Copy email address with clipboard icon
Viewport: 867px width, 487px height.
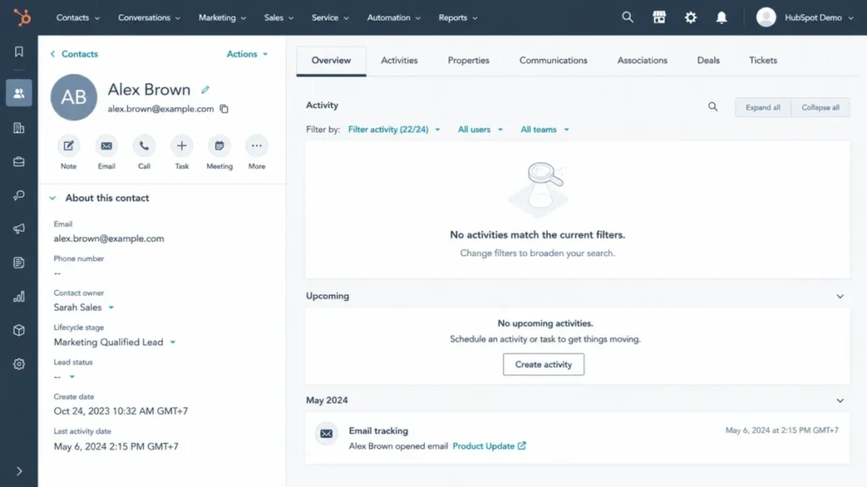point(224,109)
